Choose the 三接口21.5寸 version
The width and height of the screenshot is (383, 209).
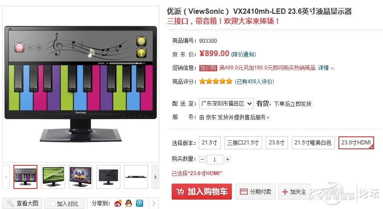coord(243,143)
